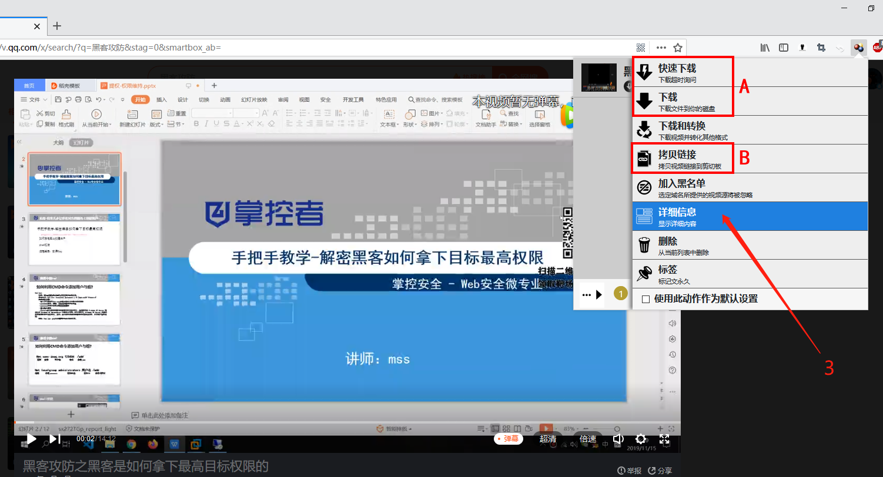Add source to blacklist with 加入黑名单

click(750, 187)
